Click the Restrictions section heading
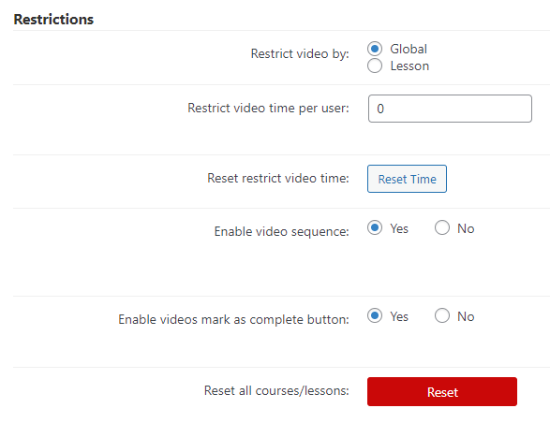Image resolution: width=550 pixels, height=423 pixels. 53,20
